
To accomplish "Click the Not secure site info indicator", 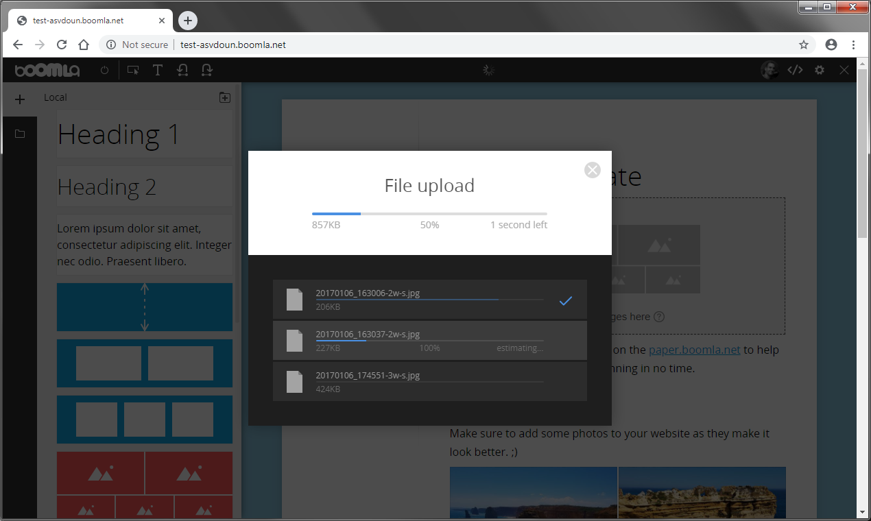I will pyautogui.click(x=137, y=45).
